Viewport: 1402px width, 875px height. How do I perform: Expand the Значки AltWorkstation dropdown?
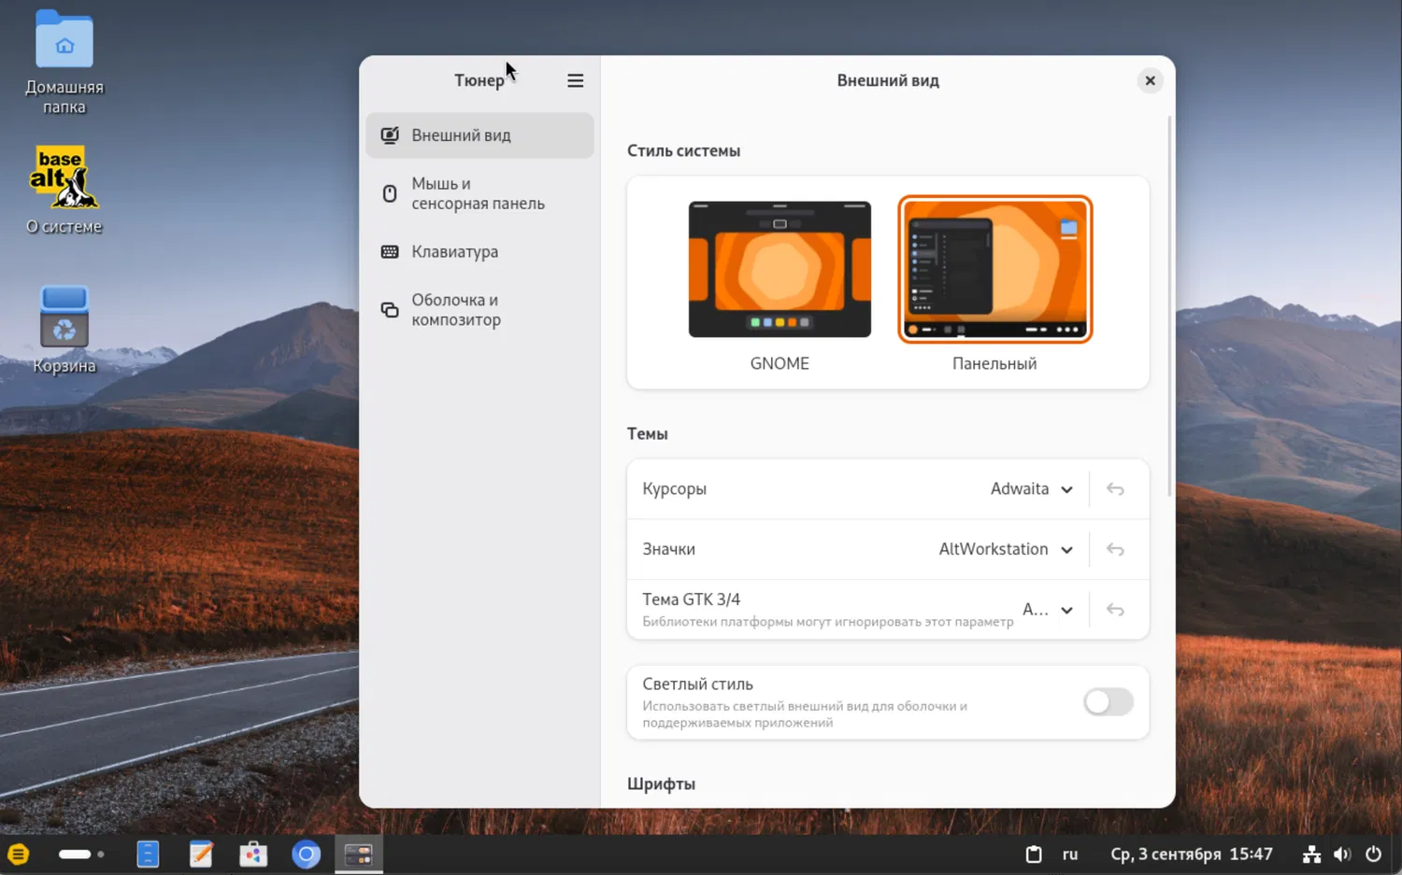click(x=1006, y=550)
